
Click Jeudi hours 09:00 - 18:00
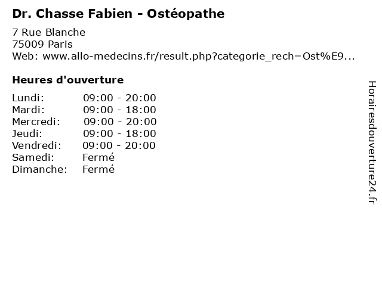pos(119,133)
